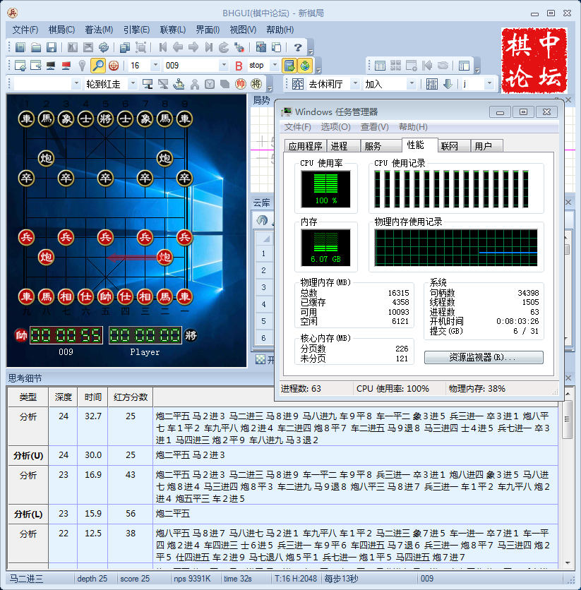
Task: Open the 引擎(E) menu
Action: (136, 30)
